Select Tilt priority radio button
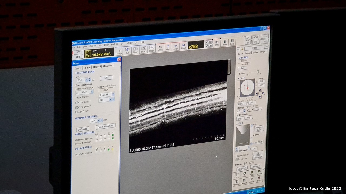This screenshot has width=346, height=194. point(250,163)
